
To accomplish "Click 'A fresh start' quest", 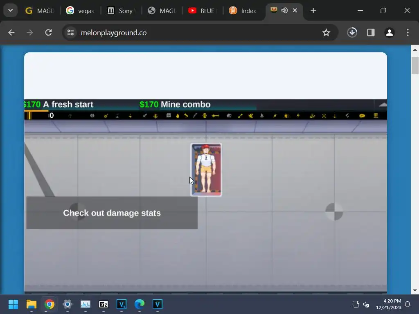I will click(68, 104).
